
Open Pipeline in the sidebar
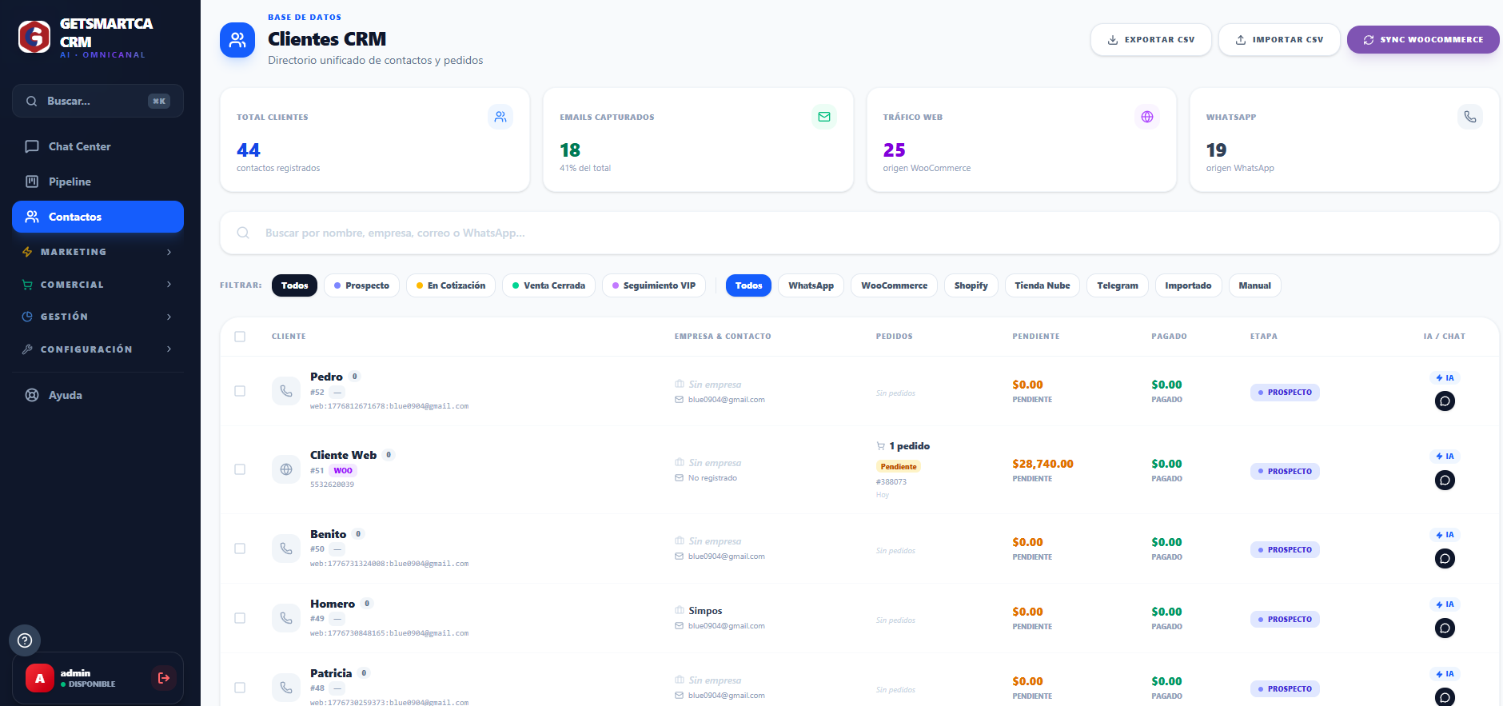point(98,181)
